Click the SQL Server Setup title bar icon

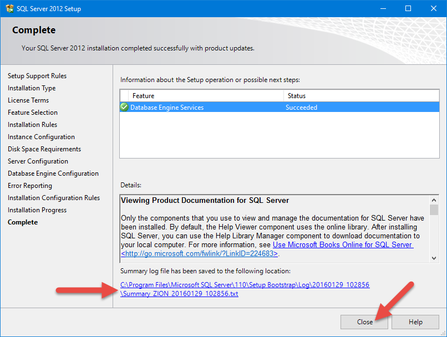click(x=9, y=8)
